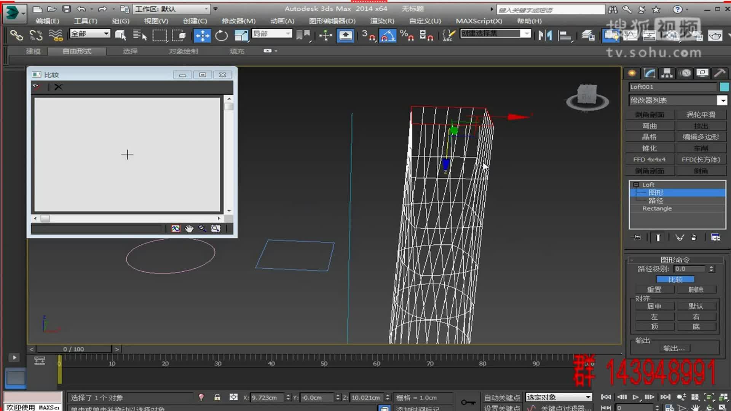Switch to the 对象绘制 ribbon tab
The height and width of the screenshot is (411, 731).
click(182, 51)
